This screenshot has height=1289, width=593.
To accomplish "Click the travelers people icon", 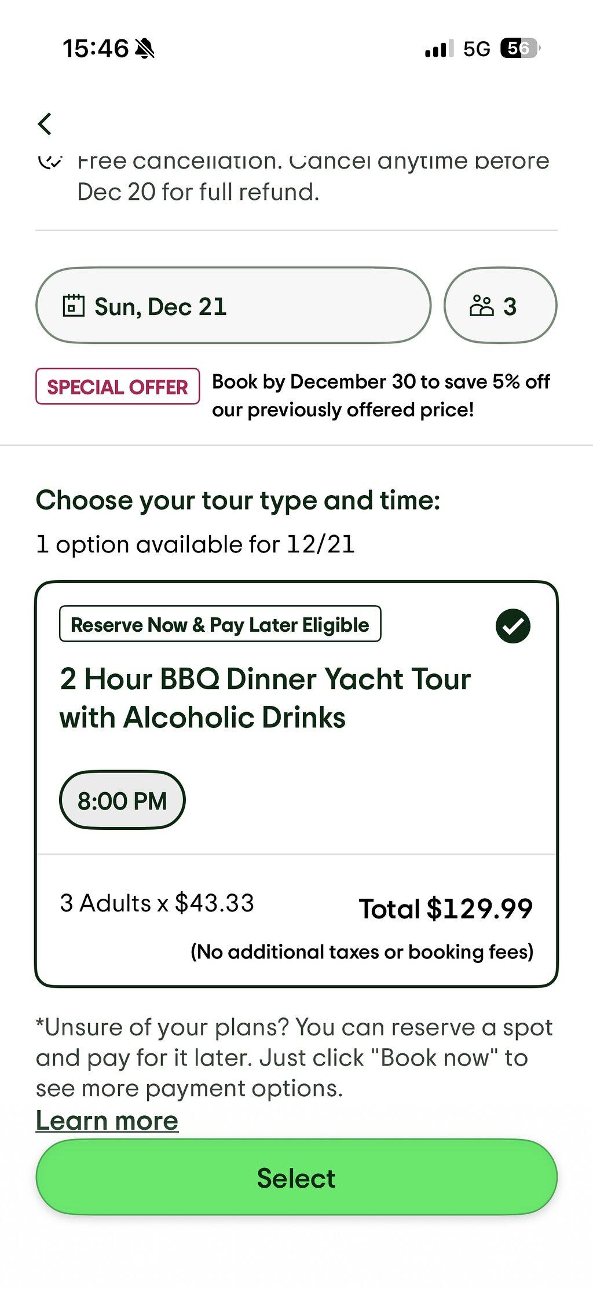I will click(481, 306).
